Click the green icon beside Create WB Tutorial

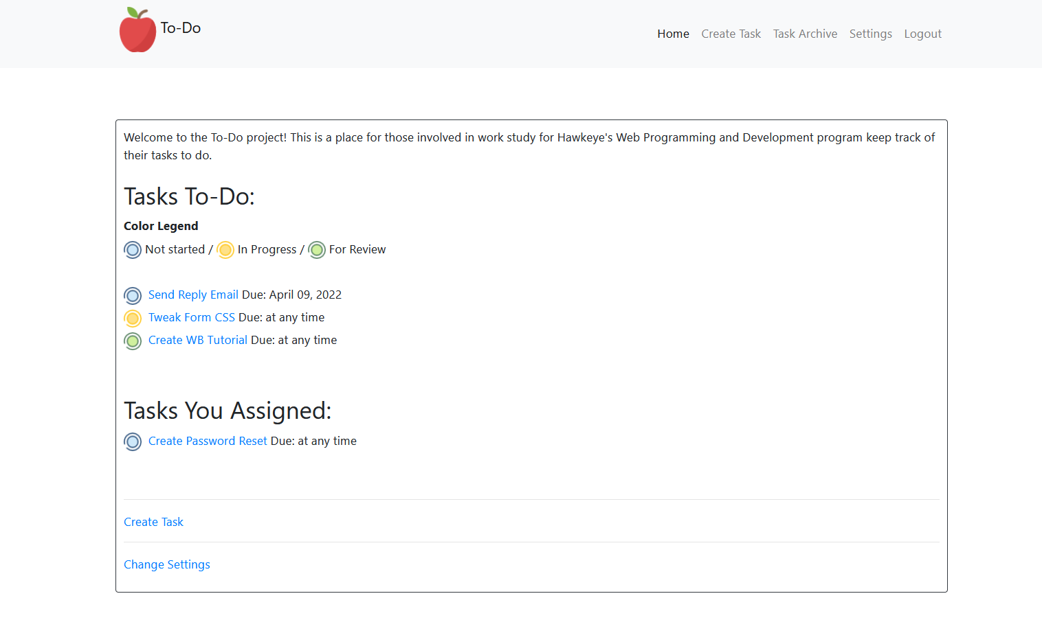[132, 341]
